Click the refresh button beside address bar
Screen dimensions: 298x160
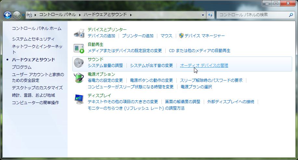point(210,15)
